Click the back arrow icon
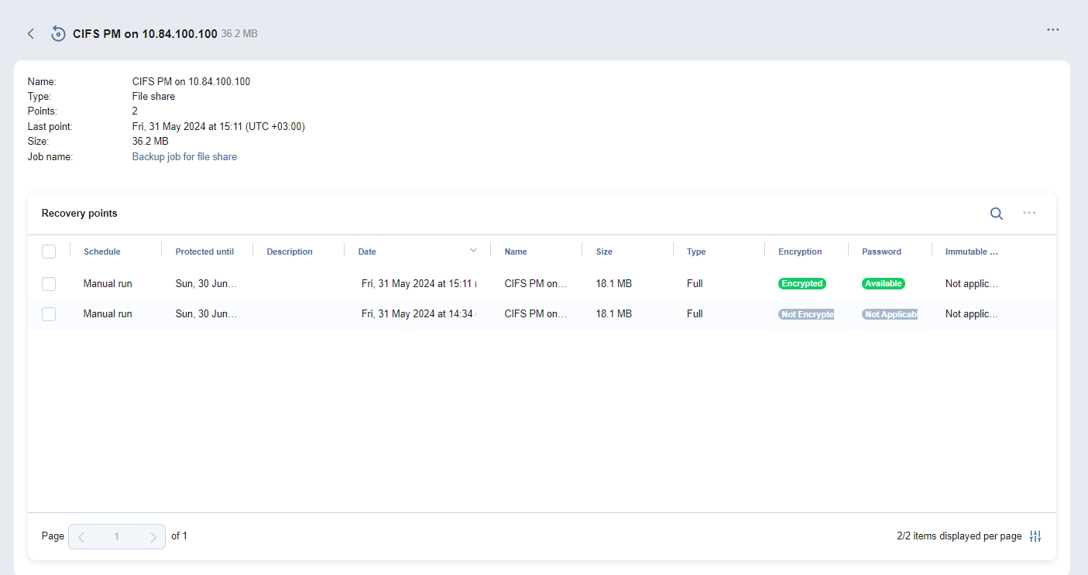 (x=31, y=34)
